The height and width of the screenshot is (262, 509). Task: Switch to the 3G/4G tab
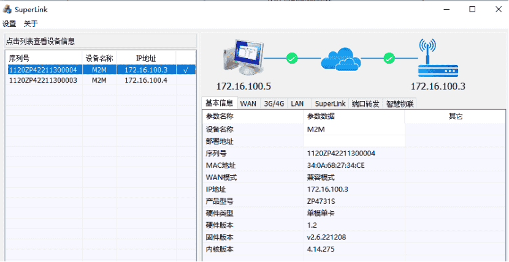pyautogui.click(x=273, y=103)
